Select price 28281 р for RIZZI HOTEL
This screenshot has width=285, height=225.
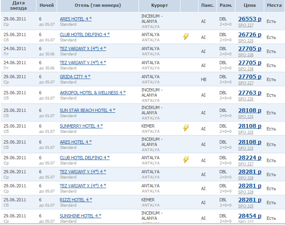pyautogui.click(x=250, y=200)
